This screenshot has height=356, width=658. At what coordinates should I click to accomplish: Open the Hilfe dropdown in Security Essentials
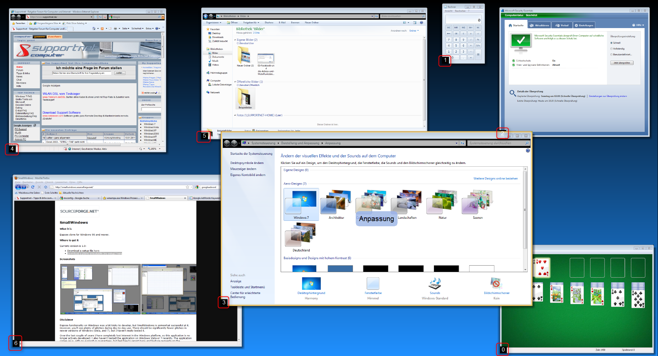638,25
